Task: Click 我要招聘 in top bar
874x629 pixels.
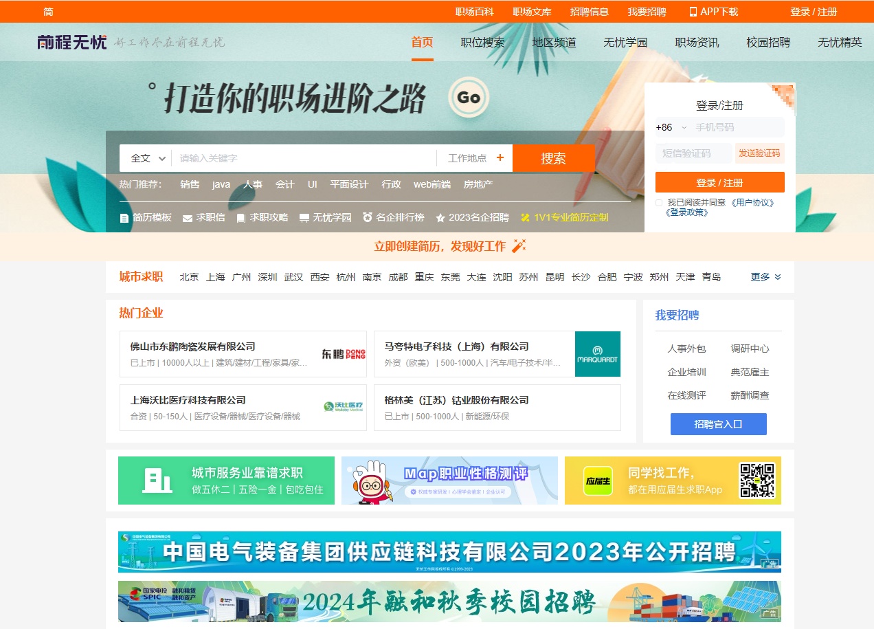Action: (647, 12)
